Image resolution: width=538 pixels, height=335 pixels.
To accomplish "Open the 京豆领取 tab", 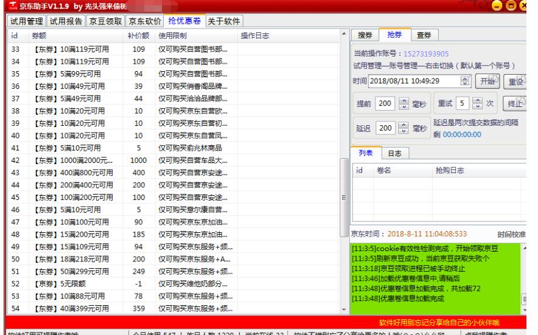I will click(x=105, y=21).
